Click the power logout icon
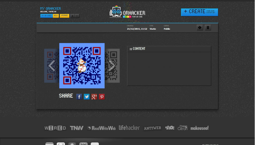Viewport: 255px width, 145px height. click(77, 16)
